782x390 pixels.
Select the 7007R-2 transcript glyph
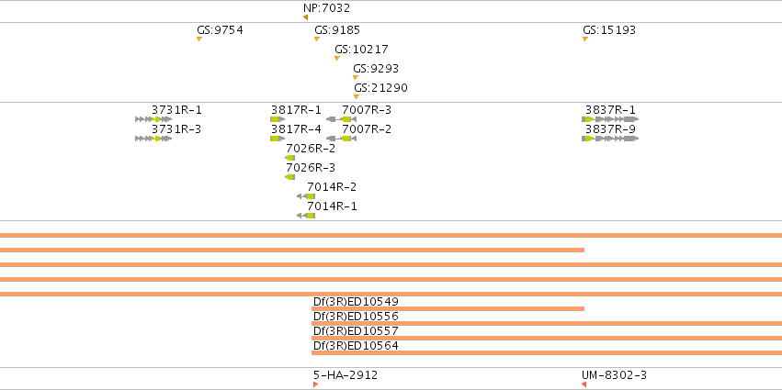pyautogui.click(x=341, y=139)
